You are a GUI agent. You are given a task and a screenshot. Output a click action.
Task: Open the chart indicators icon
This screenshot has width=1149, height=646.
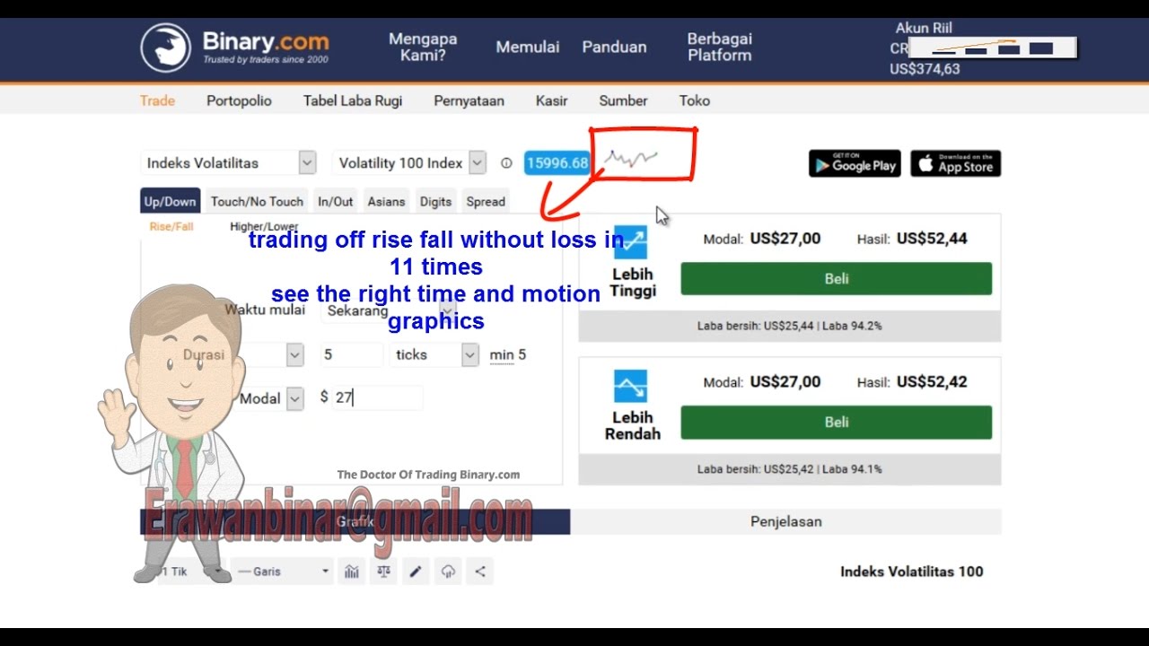click(351, 572)
